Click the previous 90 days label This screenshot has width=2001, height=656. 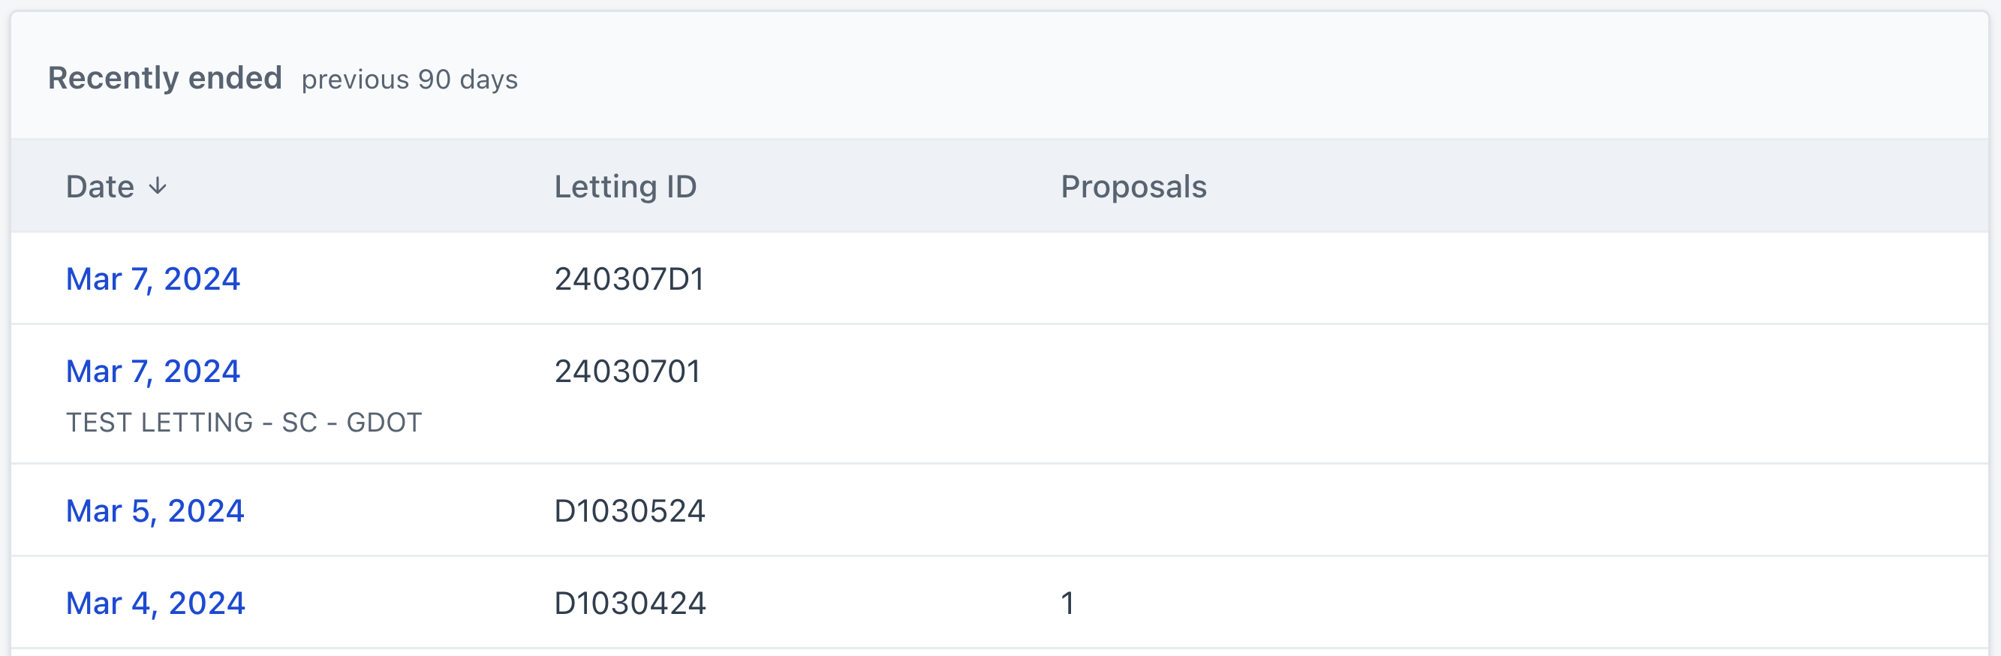pyautogui.click(x=409, y=80)
